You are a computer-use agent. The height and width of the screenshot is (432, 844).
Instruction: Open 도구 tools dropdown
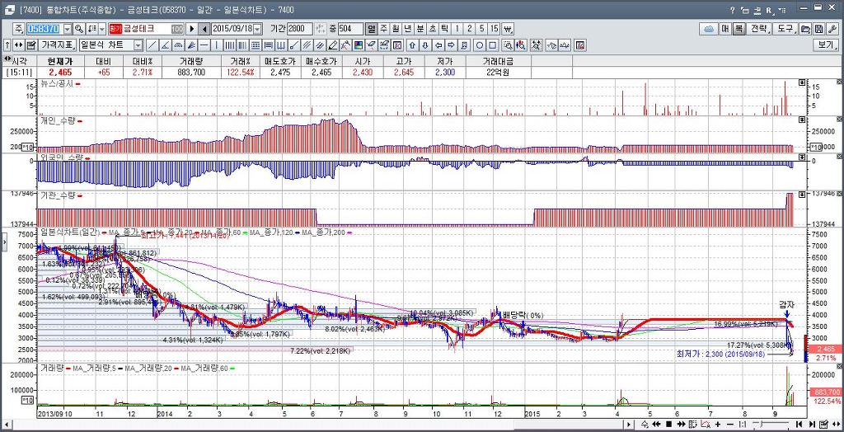785,29
